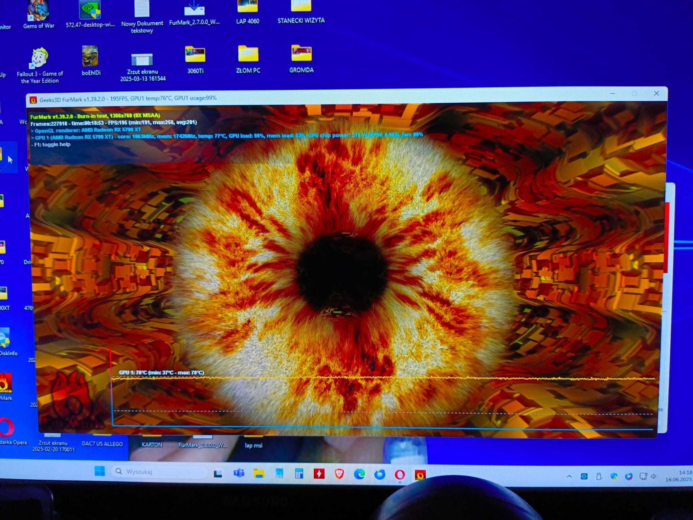
Task: Open Brave browser from the taskbar
Action: (339, 474)
